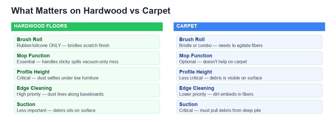Image resolution: width=336 pixels, height=122 pixels.
Task: Click text 'Rubber/silicone ONLY — bristles scratch finish'
Action: [63, 45]
